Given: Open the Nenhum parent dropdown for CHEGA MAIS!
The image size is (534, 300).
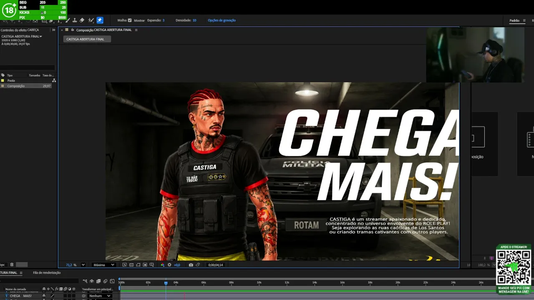Looking at the screenshot, I should pos(100,296).
